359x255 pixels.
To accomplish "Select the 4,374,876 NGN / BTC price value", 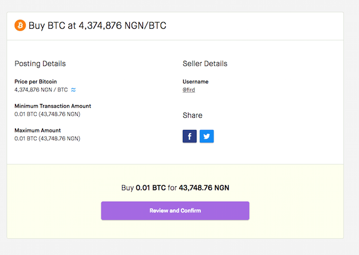I will click(x=41, y=90).
